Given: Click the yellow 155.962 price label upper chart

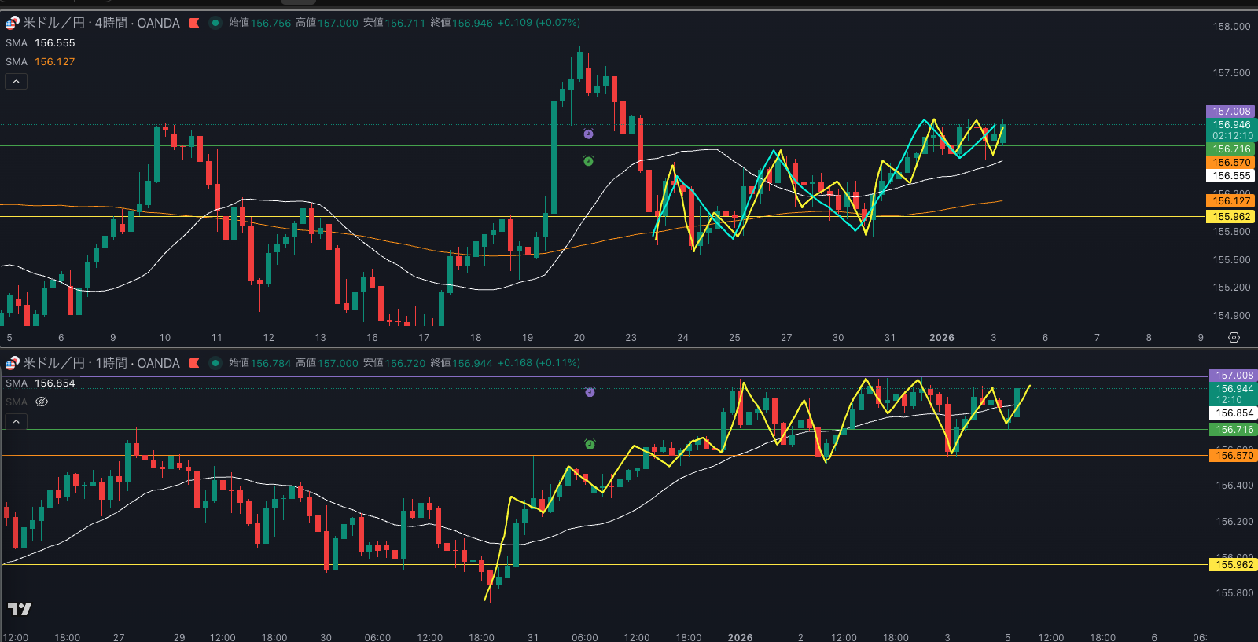Looking at the screenshot, I should tap(1231, 217).
